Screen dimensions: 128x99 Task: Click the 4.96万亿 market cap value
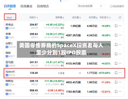click(92, 26)
